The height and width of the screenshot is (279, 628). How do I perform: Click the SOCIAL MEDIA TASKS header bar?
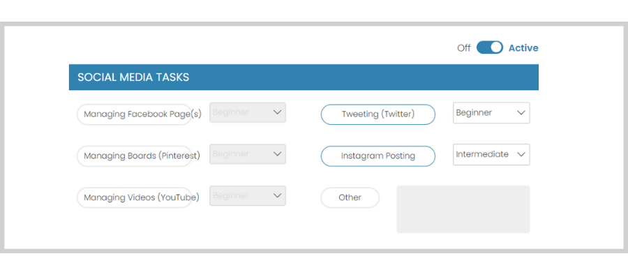(x=304, y=77)
